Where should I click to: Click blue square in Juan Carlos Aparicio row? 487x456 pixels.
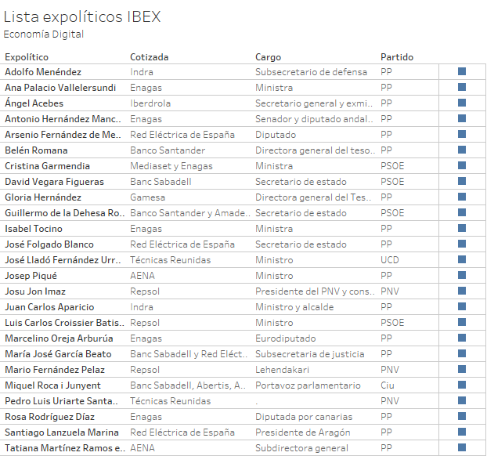[x=462, y=306]
